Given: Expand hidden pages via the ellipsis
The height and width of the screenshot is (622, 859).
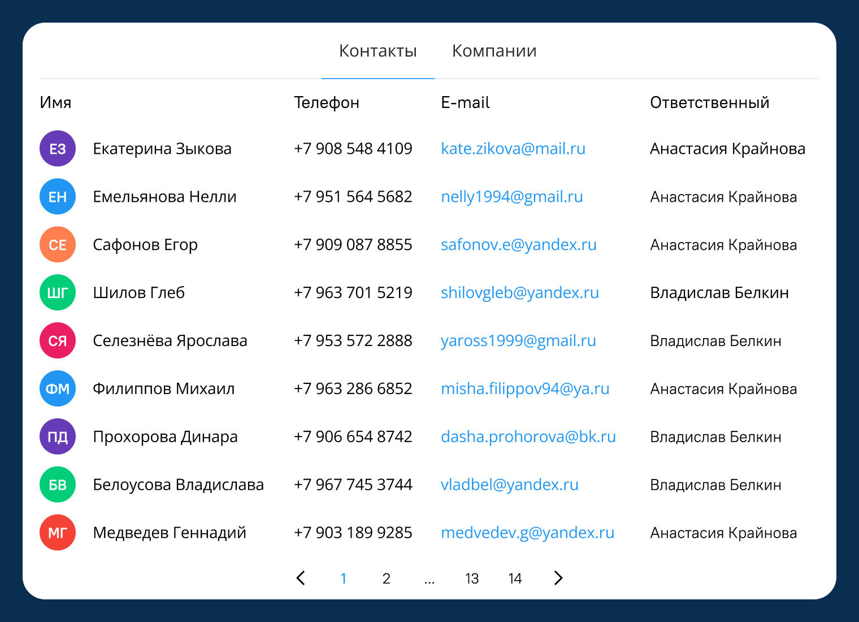Looking at the screenshot, I should click(x=429, y=578).
